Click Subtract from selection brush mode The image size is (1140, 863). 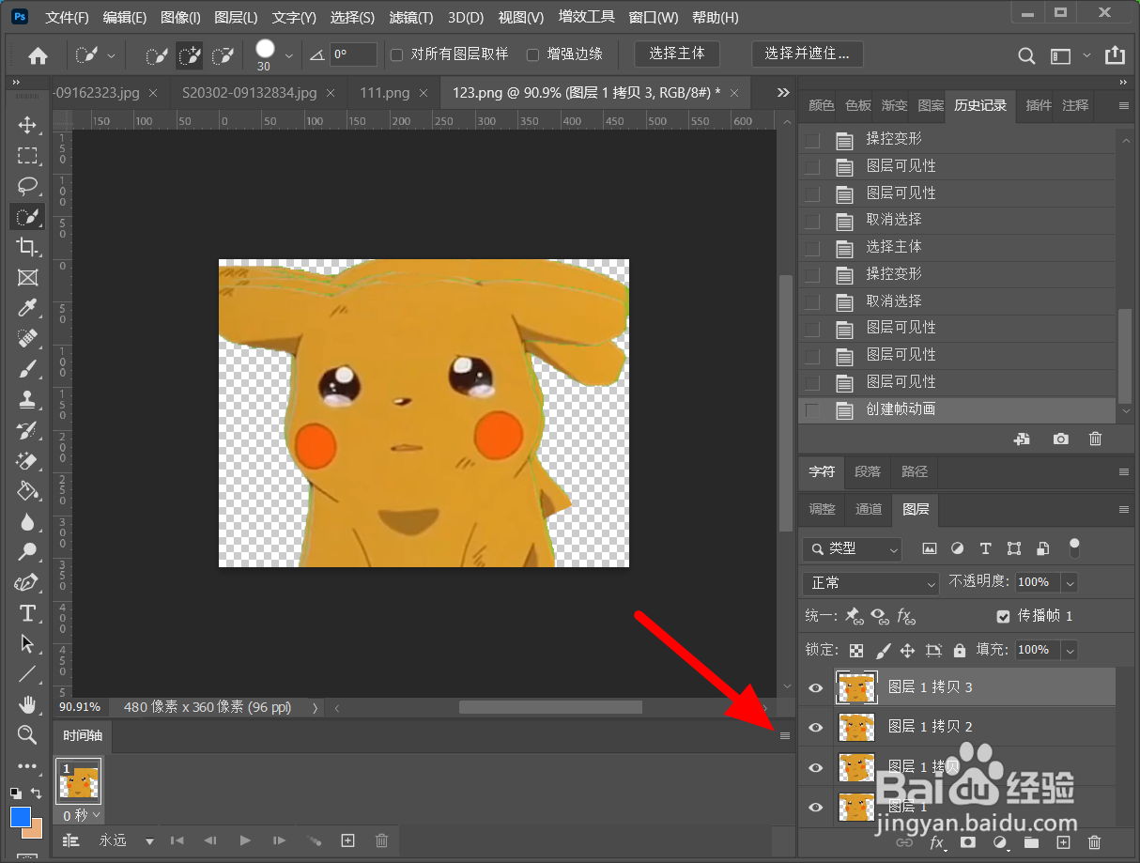[x=223, y=55]
